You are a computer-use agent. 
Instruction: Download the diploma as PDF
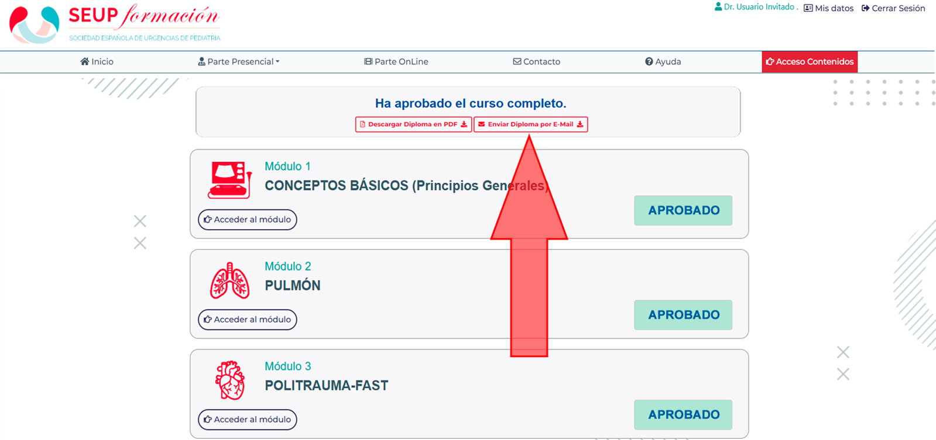coord(413,124)
